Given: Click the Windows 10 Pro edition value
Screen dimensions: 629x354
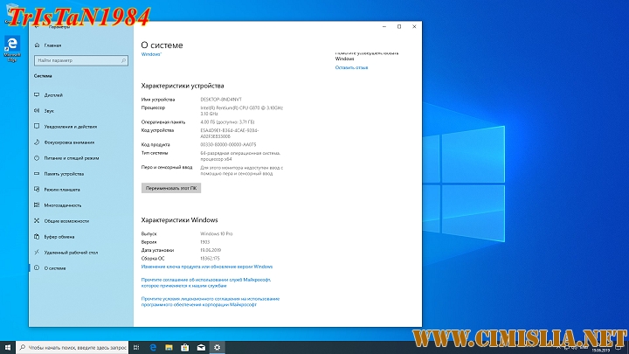Looking at the screenshot, I should pos(217,234).
